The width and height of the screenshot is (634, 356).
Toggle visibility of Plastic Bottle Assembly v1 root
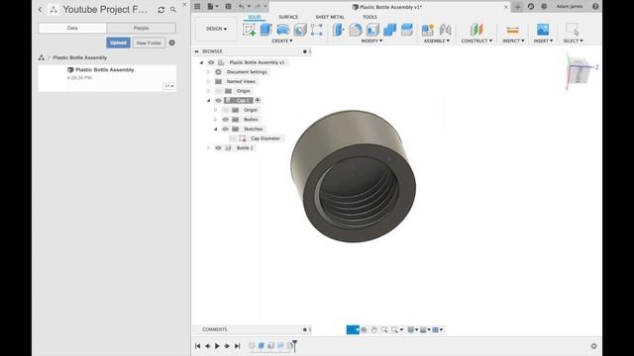tap(211, 62)
